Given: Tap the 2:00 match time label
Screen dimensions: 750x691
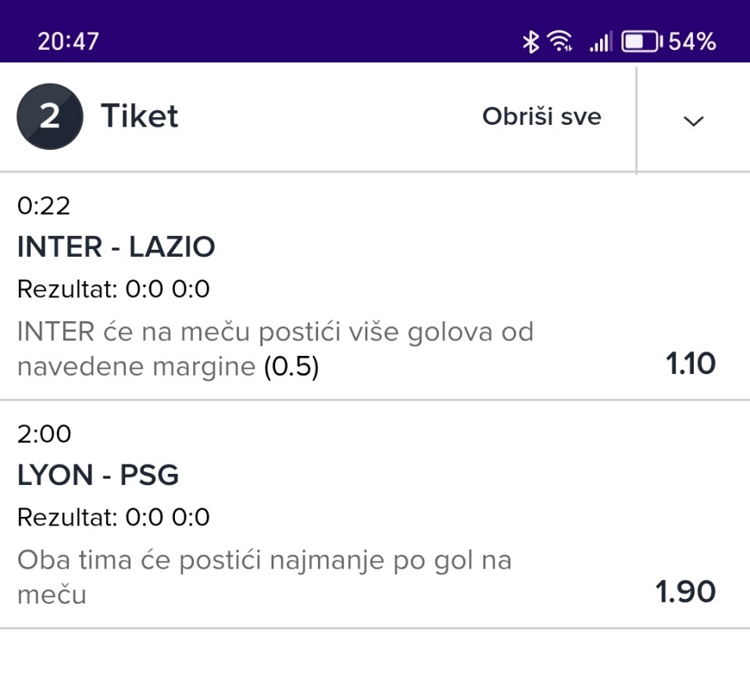Looking at the screenshot, I should tap(44, 433).
